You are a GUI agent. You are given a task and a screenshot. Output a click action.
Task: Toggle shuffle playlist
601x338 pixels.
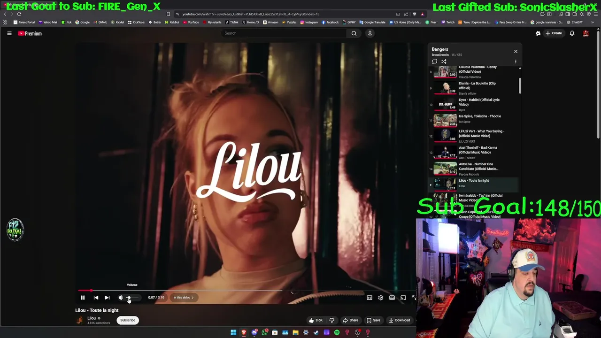pyautogui.click(x=444, y=61)
